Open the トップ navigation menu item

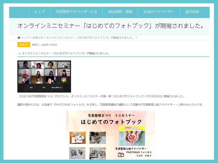[39, 12]
